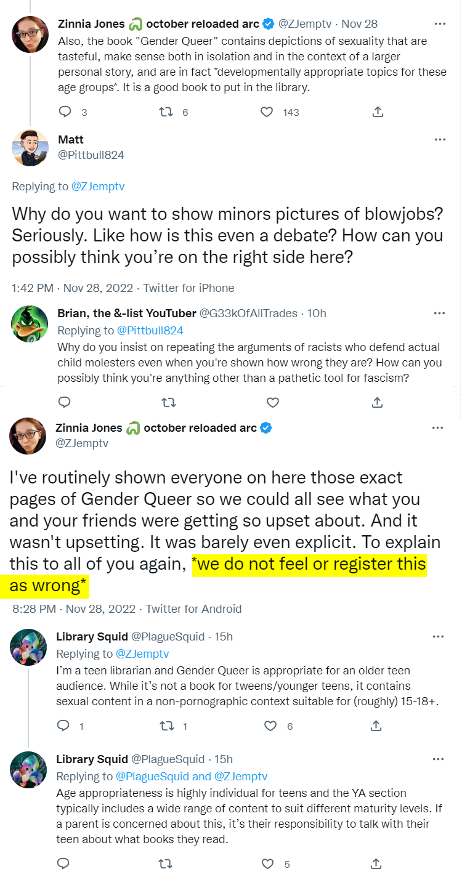The width and height of the screenshot is (462, 877).
Task: Open Matt's profile picture
Action: (x=30, y=148)
